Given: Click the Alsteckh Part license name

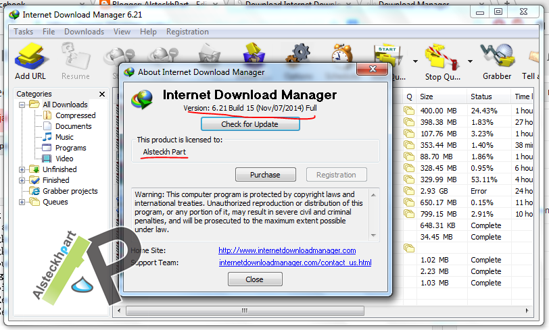Looking at the screenshot, I should click(x=164, y=152).
